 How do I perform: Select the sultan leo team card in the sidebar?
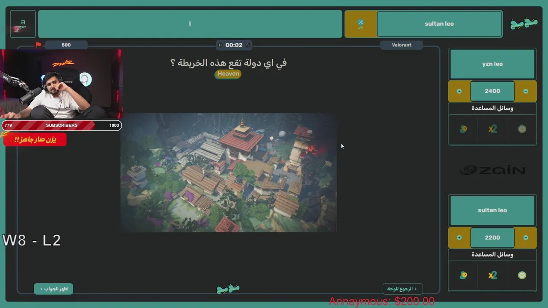click(x=492, y=210)
